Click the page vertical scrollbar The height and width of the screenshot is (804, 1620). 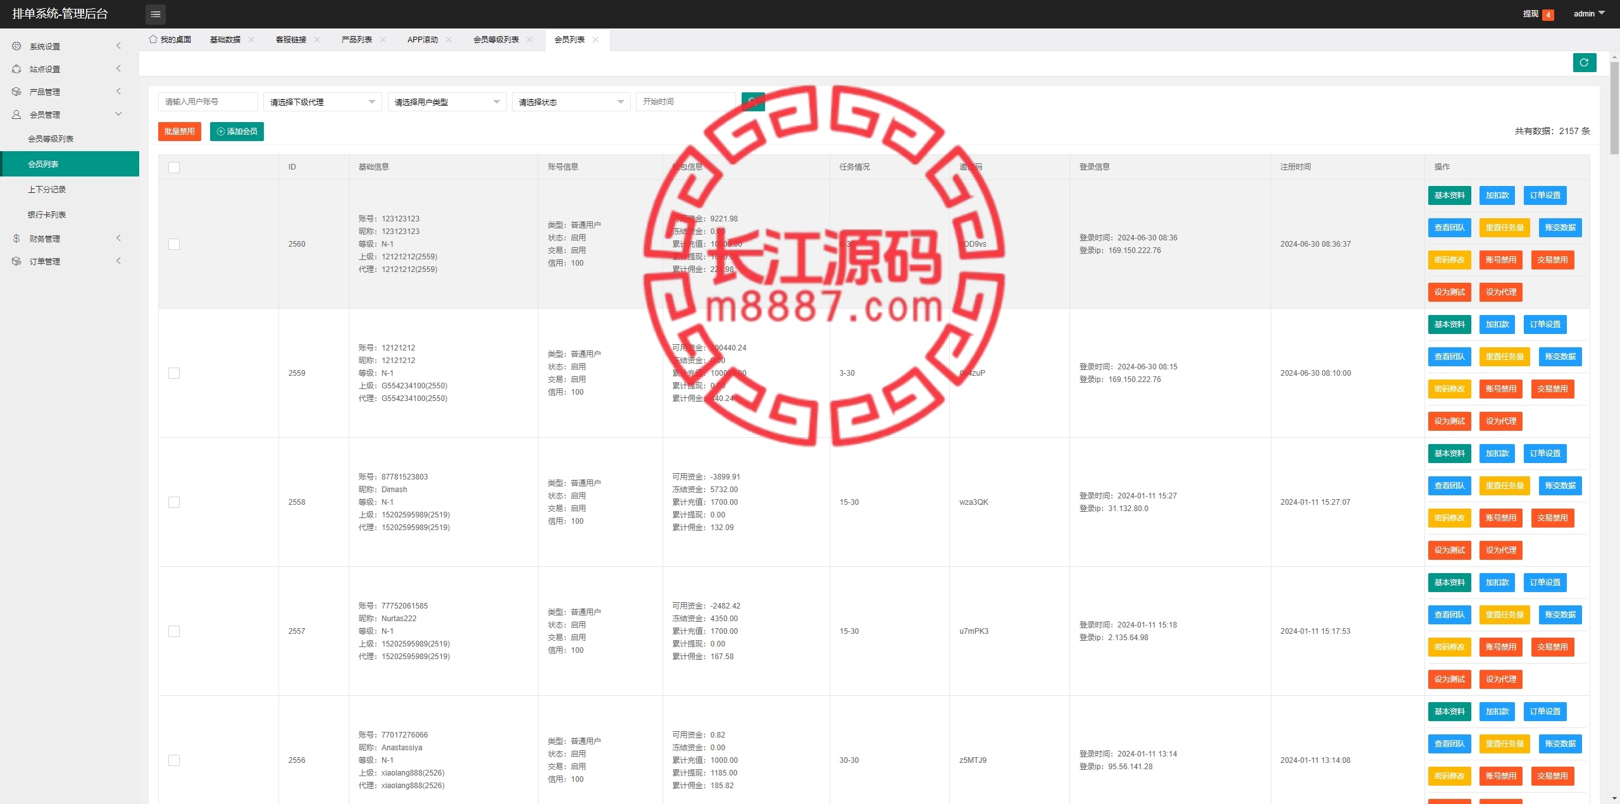[1615, 108]
